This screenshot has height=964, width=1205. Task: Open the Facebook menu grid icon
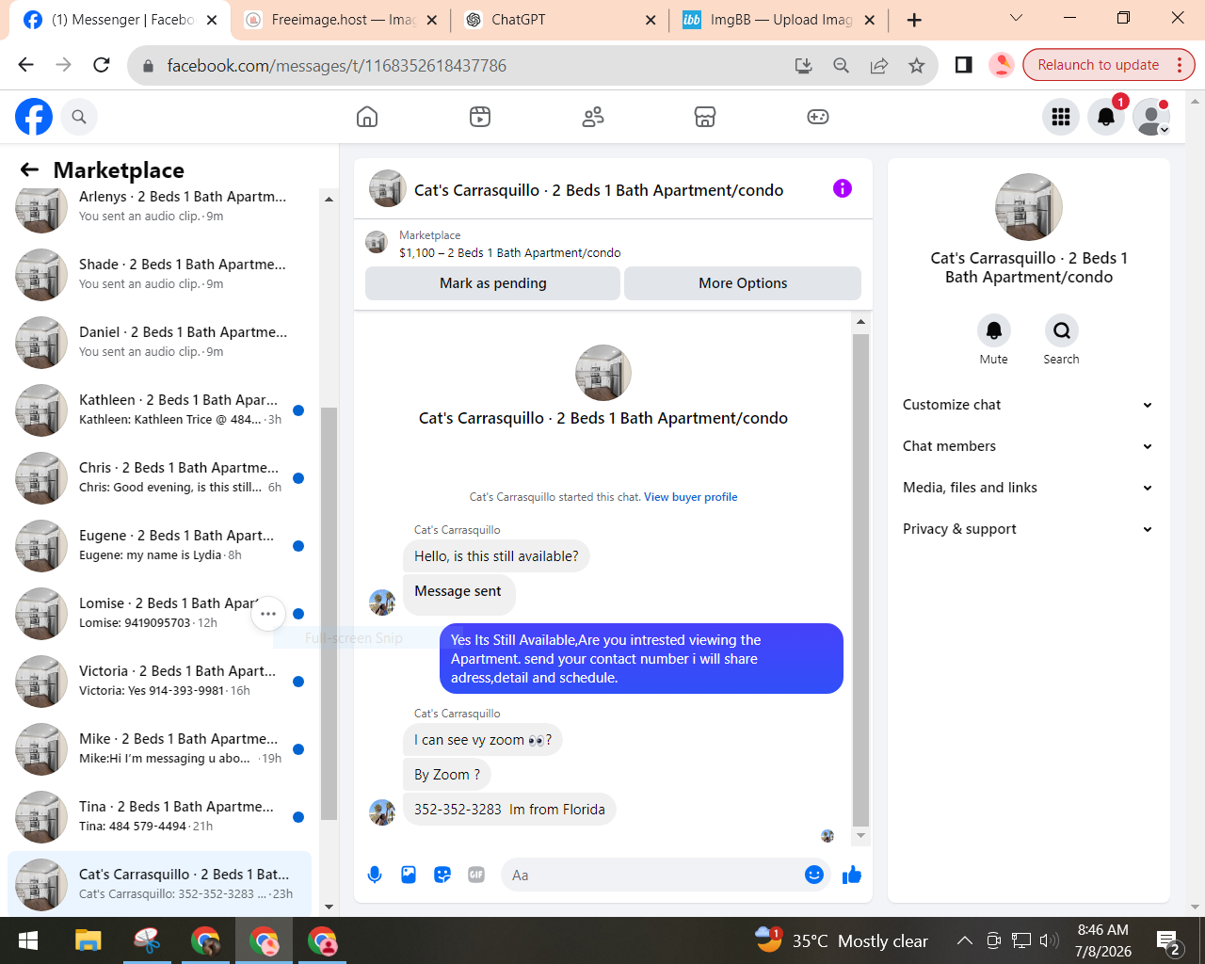(x=1061, y=117)
